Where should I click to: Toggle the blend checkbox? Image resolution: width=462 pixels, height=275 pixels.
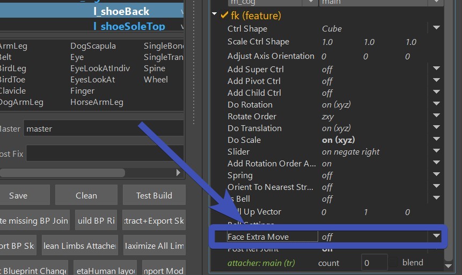point(394,262)
